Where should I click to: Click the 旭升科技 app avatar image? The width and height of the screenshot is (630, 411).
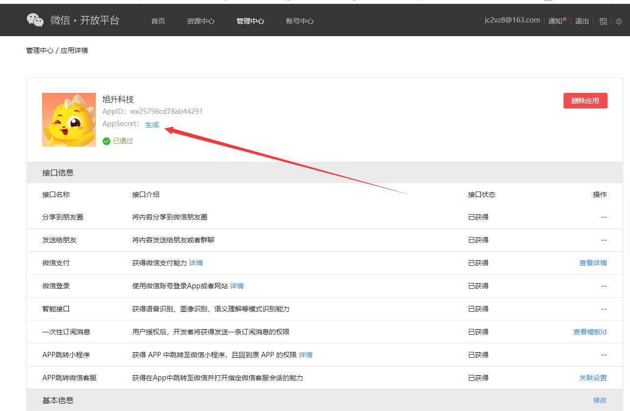pos(69,120)
